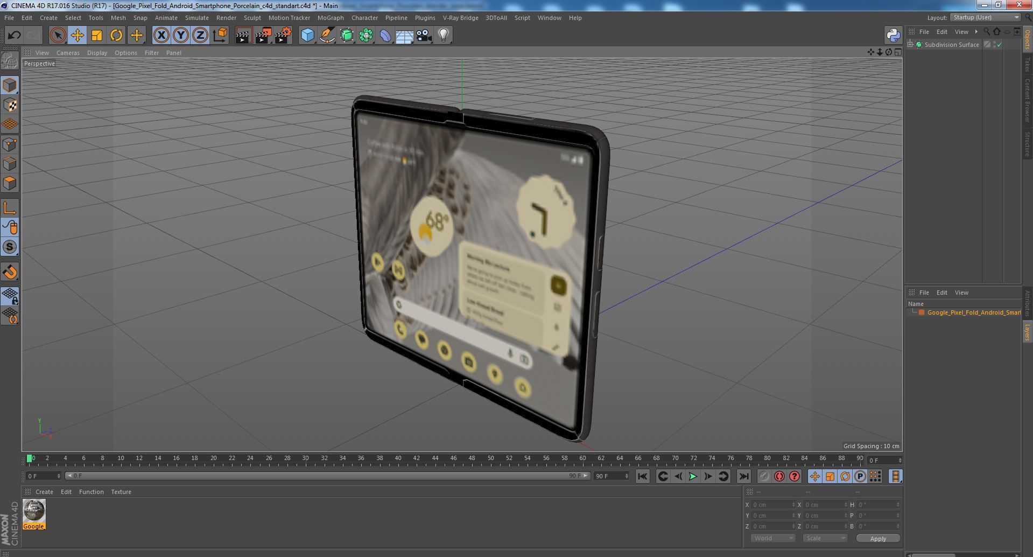This screenshot has width=1033, height=557.
Task: Select Google_Pixel_Fold layer in Layers panel
Action: point(973,312)
